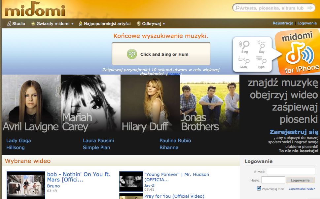The width and height of the screenshot is (320, 199).
Task: Click the Sing icon in iPhone panel
Action: [x=244, y=45]
